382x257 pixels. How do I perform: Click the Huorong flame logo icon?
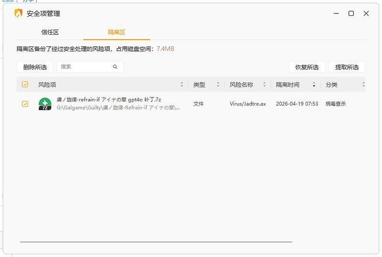pyautogui.click(x=18, y=13)
